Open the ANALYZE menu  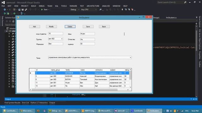106,6
